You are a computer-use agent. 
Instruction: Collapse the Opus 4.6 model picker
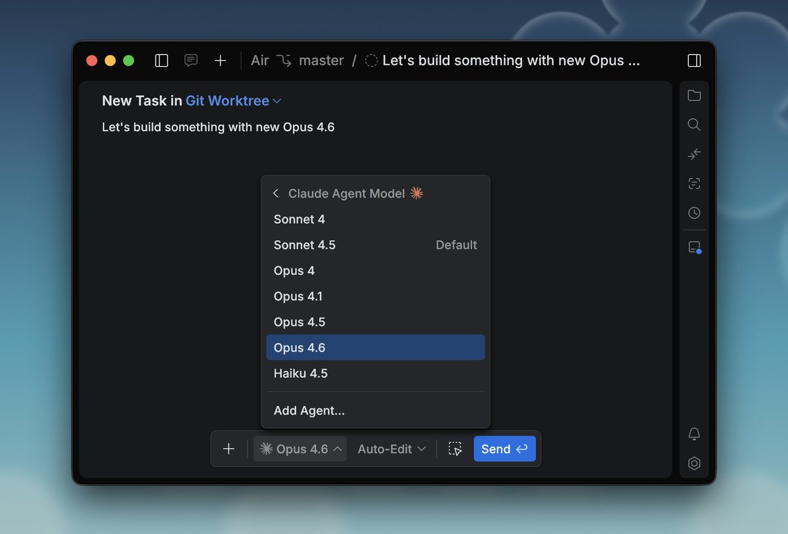(300, 449)
